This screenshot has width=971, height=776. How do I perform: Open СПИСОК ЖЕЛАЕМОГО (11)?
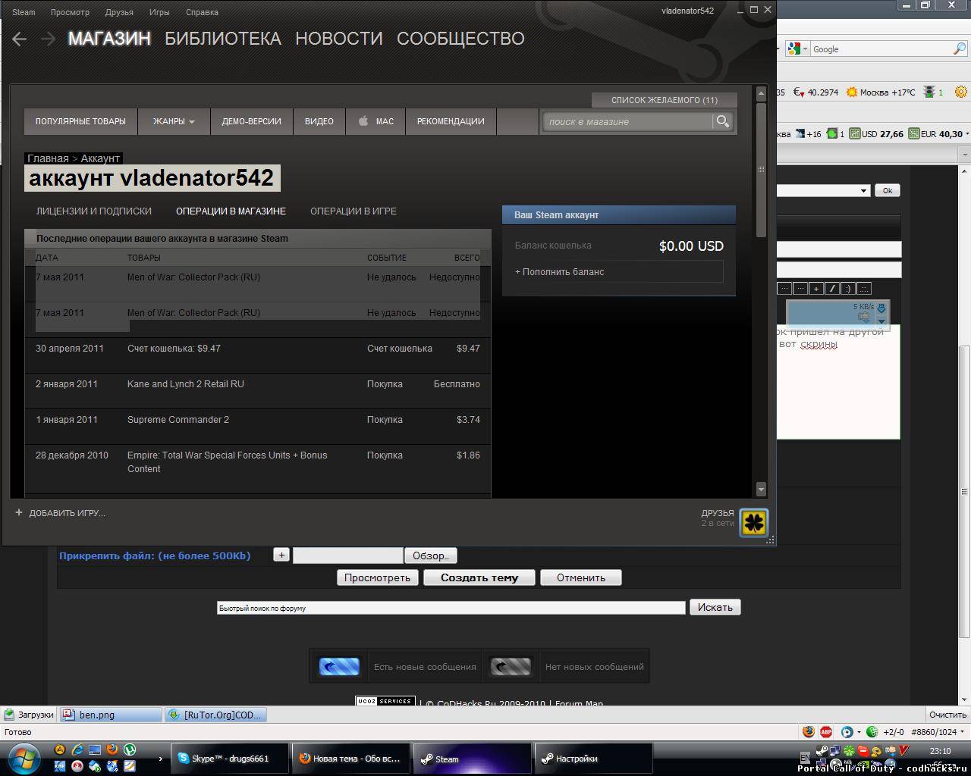[x=665, y=100]
